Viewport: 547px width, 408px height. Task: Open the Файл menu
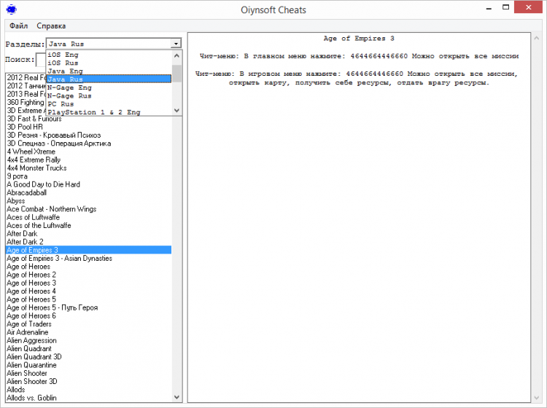click(18, 25)
